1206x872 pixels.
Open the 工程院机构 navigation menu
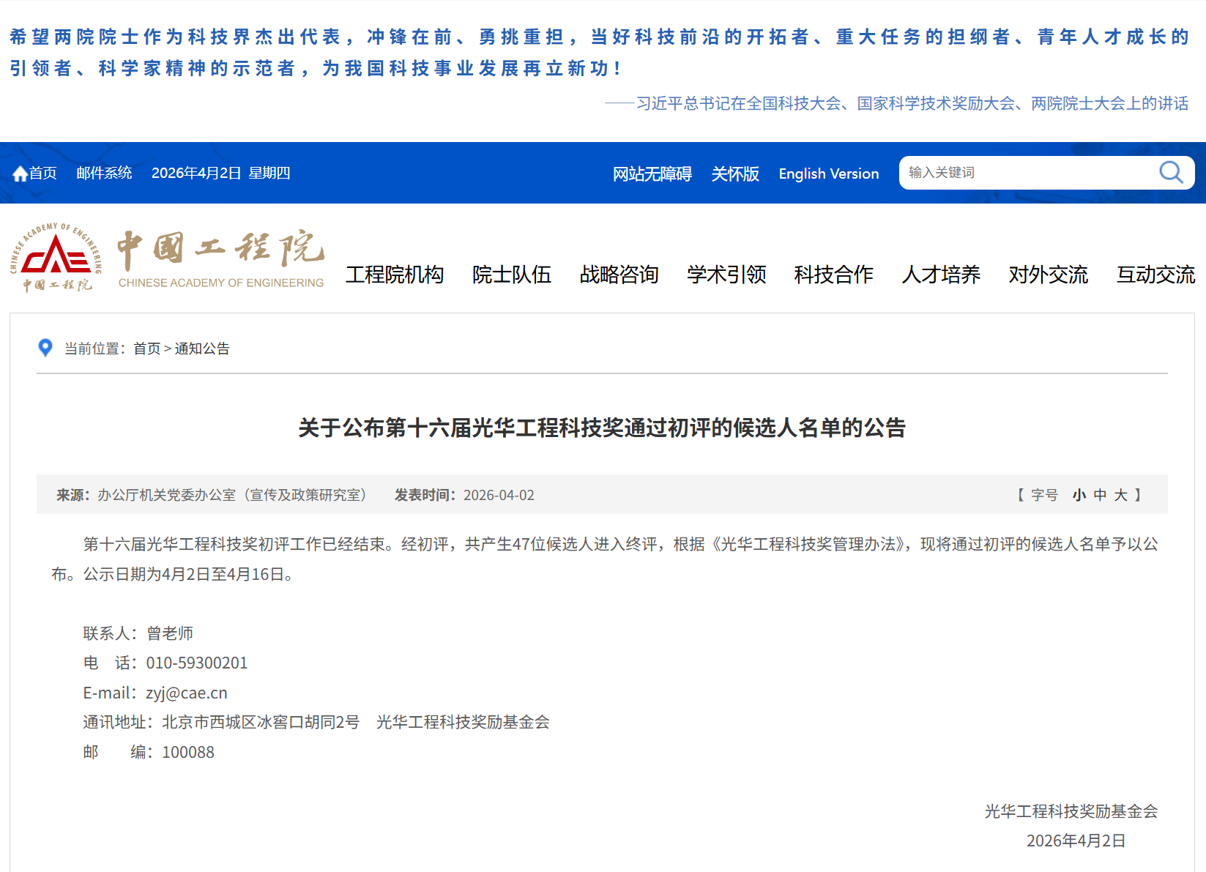[x=395, y=275]
